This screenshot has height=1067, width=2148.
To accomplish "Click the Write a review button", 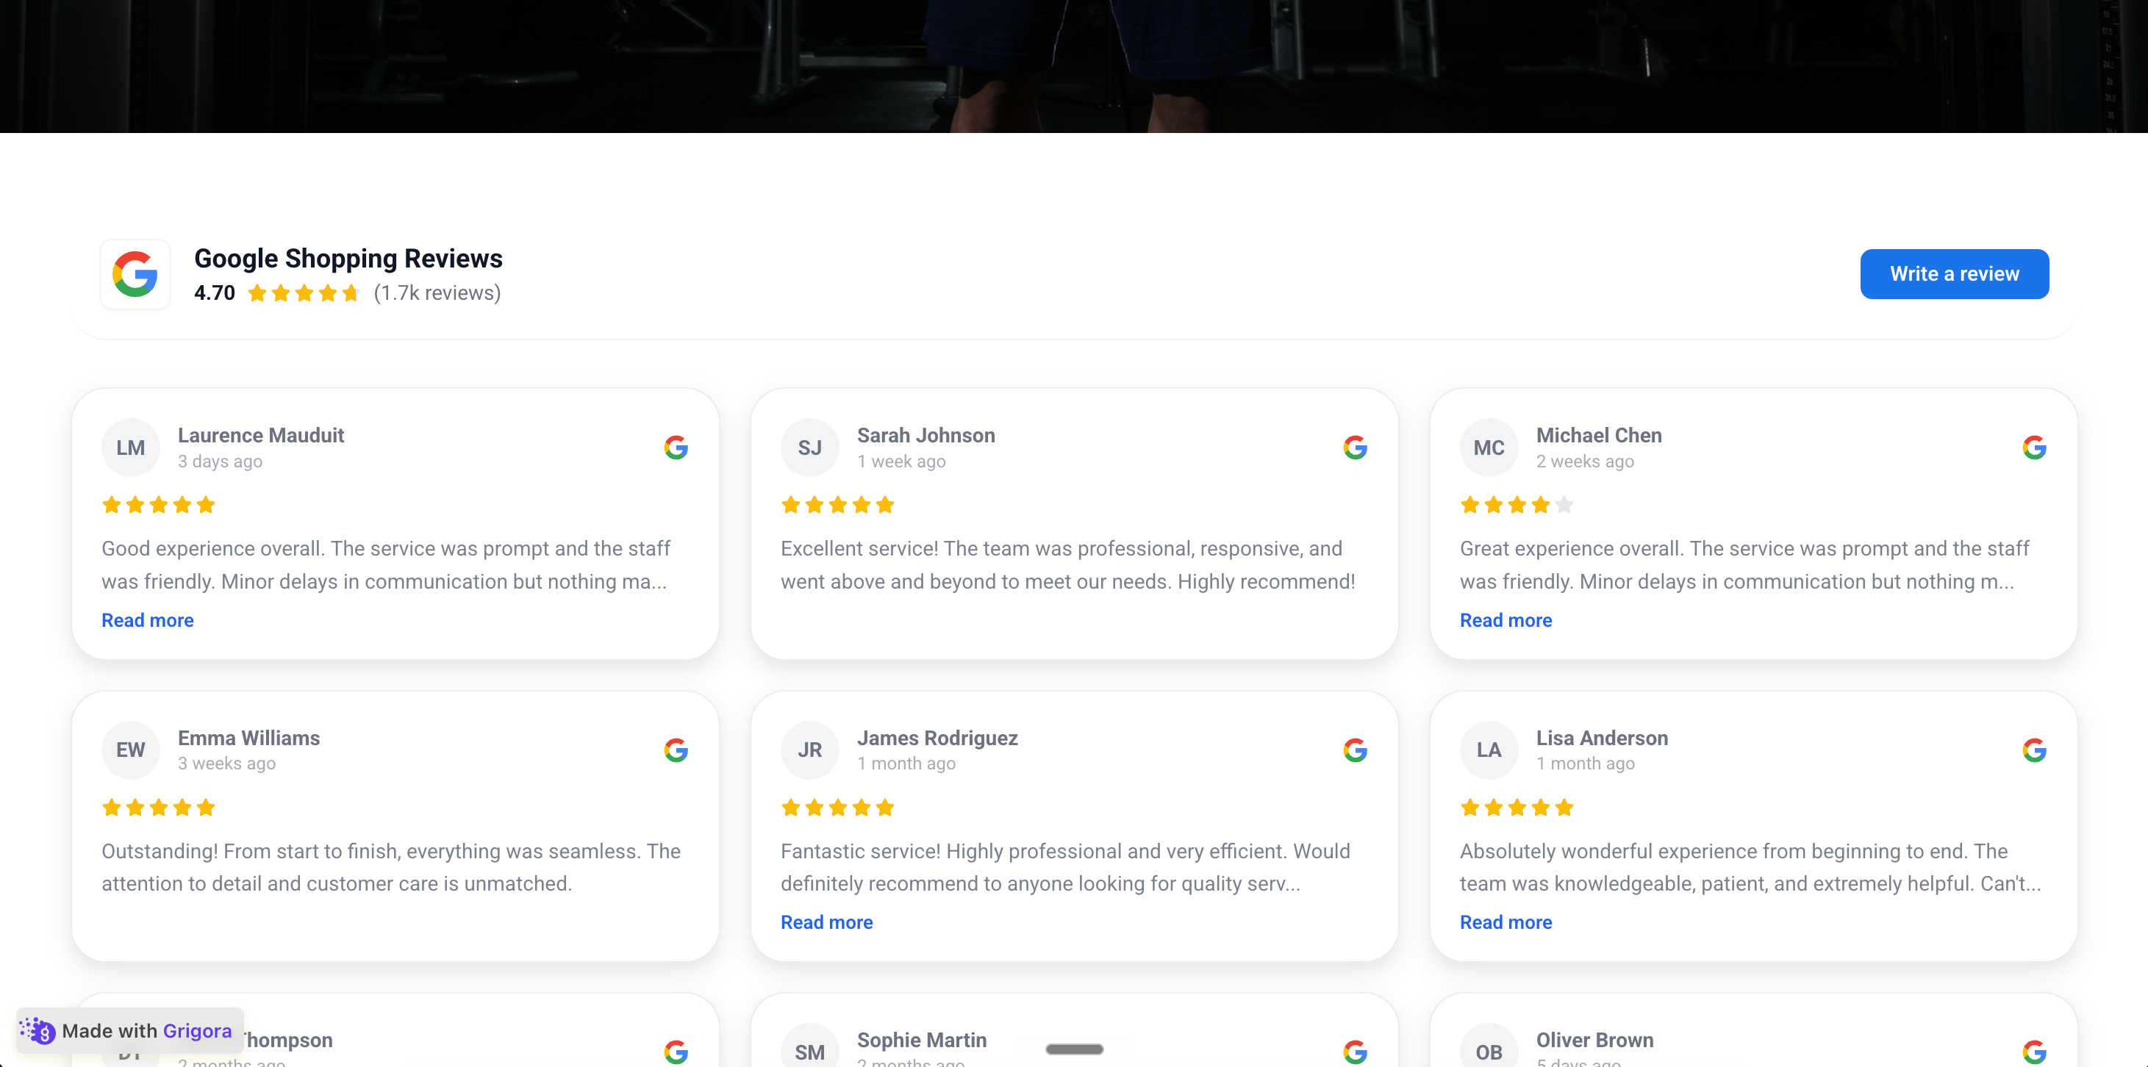I will [x=1954, y=274].
